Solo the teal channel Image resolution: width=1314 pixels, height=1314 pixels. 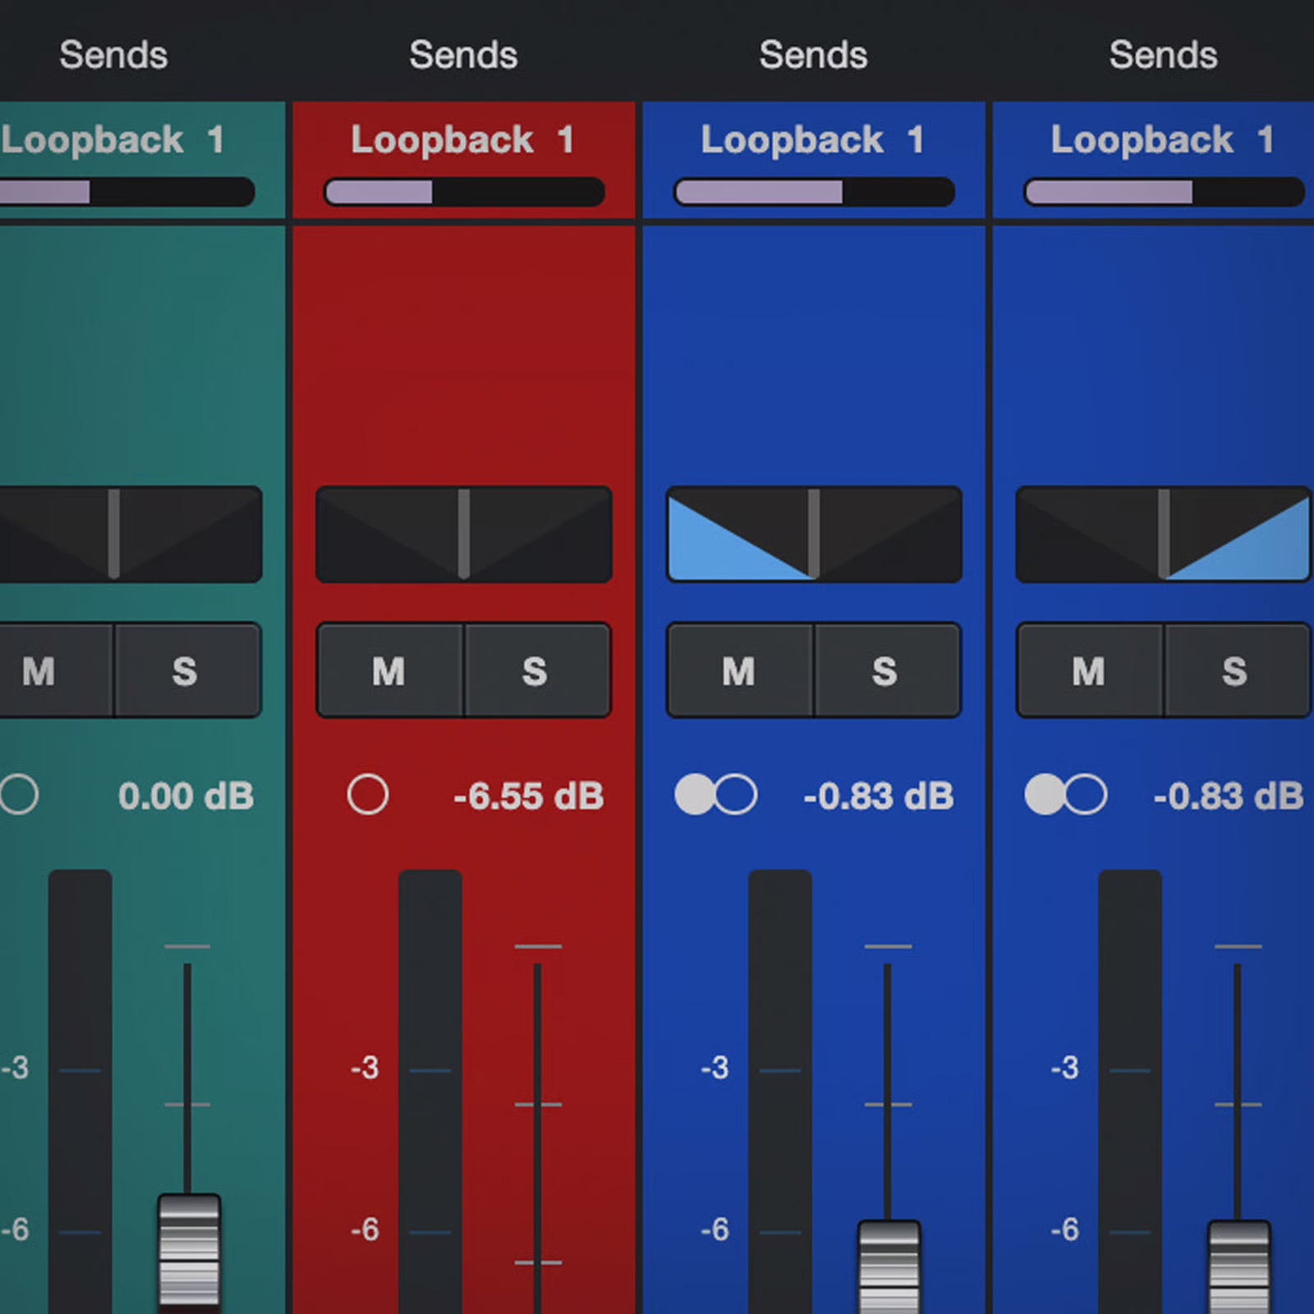click(x=186, y=671)
